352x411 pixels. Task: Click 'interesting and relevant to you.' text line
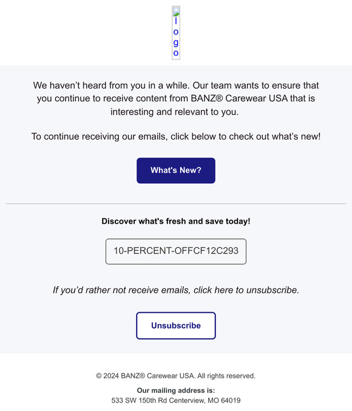click(x=175, y=112)
